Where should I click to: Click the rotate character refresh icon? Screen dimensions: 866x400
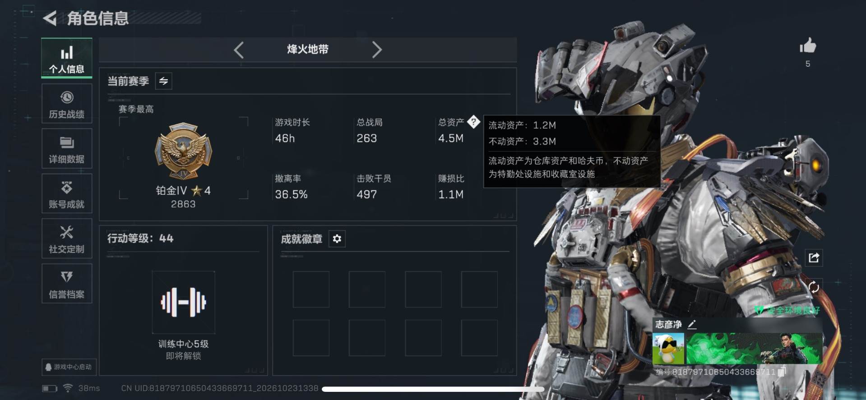tap(814, 287)
